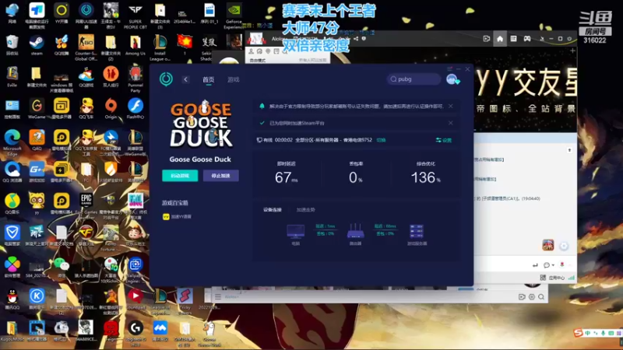Open the WeGame desktop shortcut

[x=37, y=109]
